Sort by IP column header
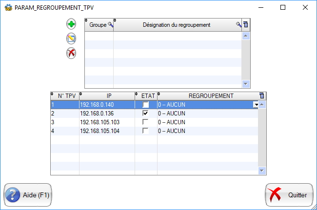The height and width of the screenshot is (210, 317). [x=107, y=95]
